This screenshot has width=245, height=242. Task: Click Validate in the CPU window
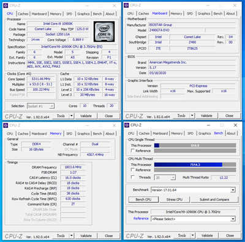[86, 116]
